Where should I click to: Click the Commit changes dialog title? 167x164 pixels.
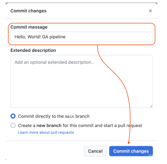(29, 11)
